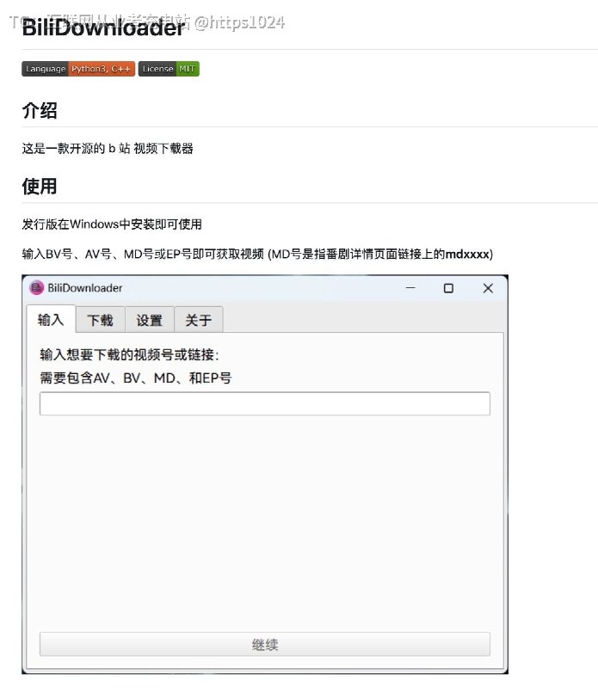The width and height of the screenshot is (598, 688).
Task: Select the BiliDownloader page heading
Action: click(103, 28)
